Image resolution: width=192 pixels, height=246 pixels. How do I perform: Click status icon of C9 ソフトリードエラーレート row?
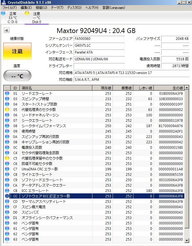pyautogui.click(x=7, y=180)
